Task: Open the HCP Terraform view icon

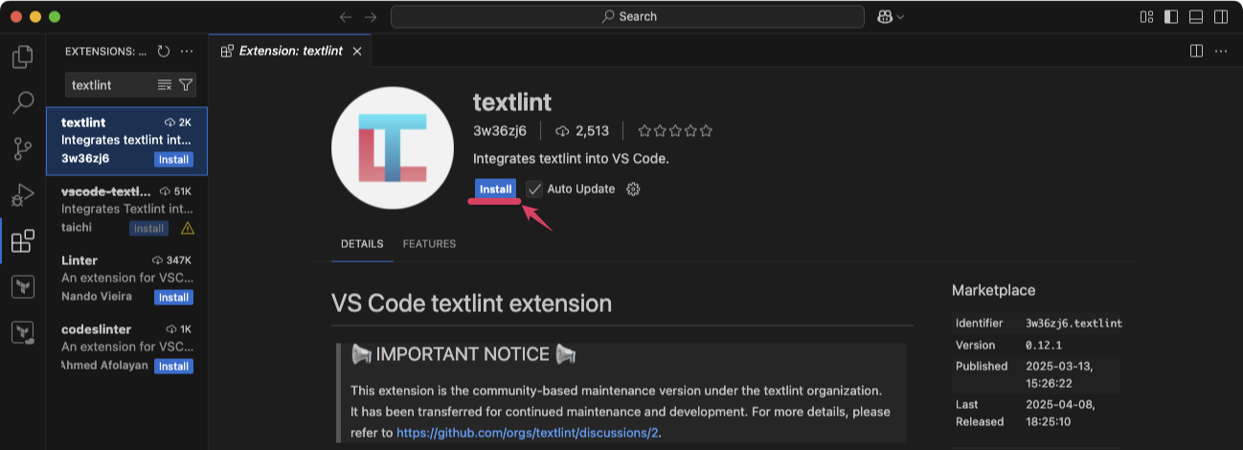Action: (23, 332)
